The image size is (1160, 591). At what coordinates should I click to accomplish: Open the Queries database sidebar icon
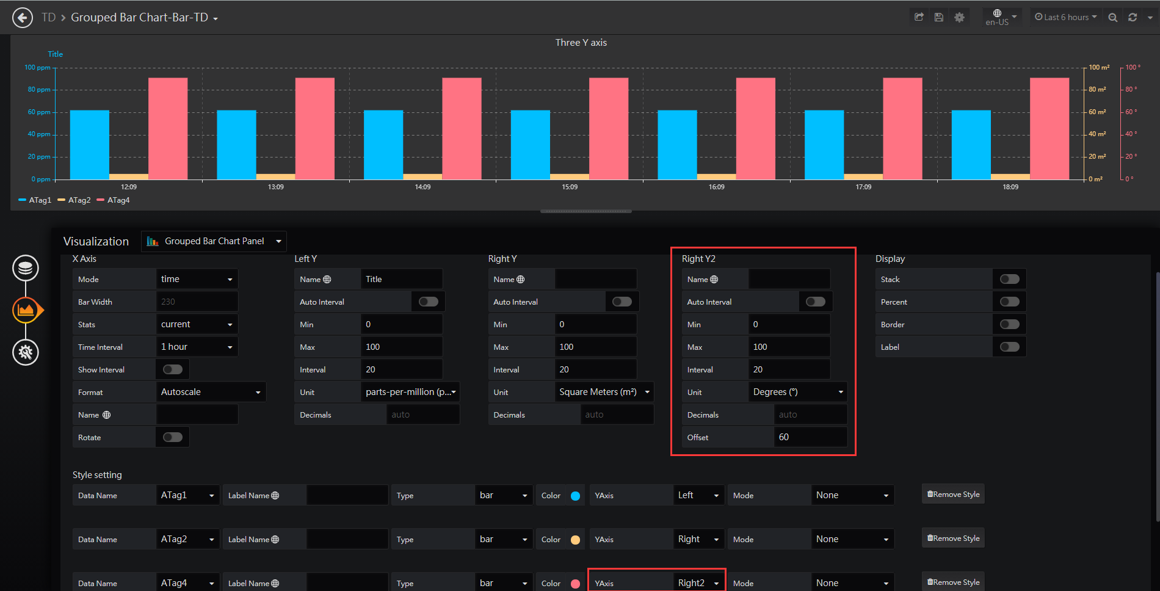pyautogui.click(x=26, y=268)
